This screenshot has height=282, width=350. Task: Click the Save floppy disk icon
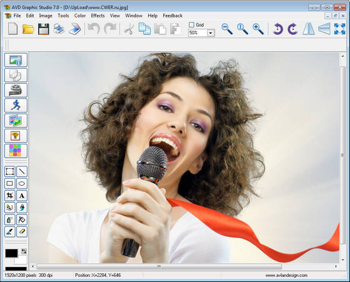point(44,29)
